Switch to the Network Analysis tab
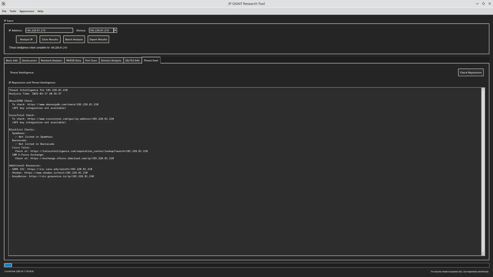493x277 pixels. point(51,61)
